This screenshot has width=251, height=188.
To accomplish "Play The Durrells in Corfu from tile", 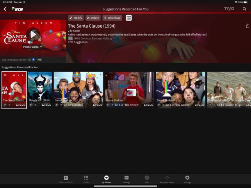I will [210, 105].
